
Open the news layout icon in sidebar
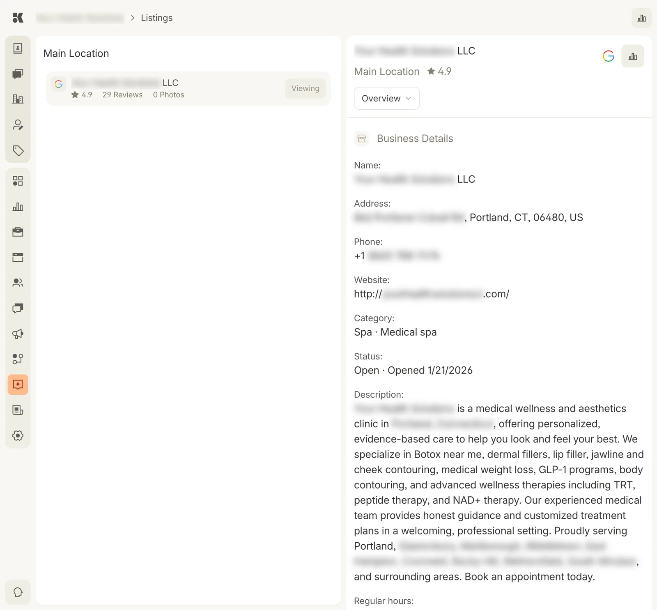(x=18, y=410)
